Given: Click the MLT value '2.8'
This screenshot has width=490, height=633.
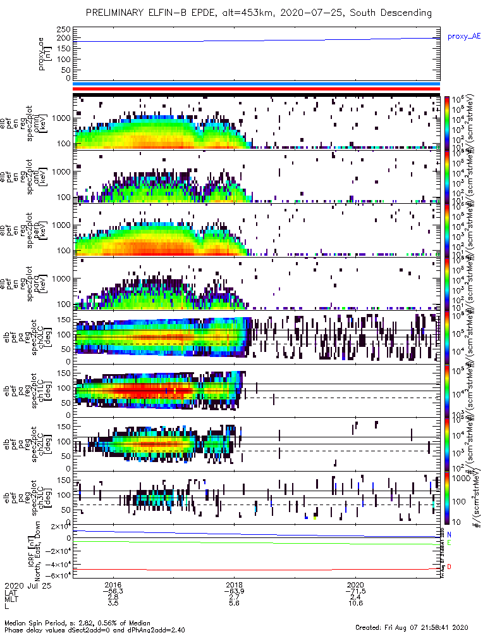Looking at the screenshot, I should pos(113,597).
